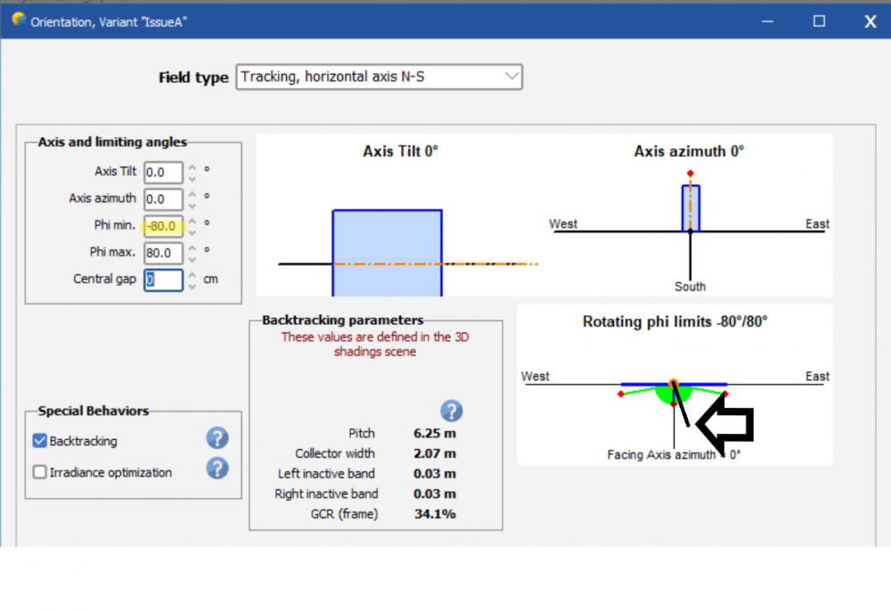The height and width of the screenshot is (611, 891).
Task: Close the Orientation dialog
Action: coord(870,21)
